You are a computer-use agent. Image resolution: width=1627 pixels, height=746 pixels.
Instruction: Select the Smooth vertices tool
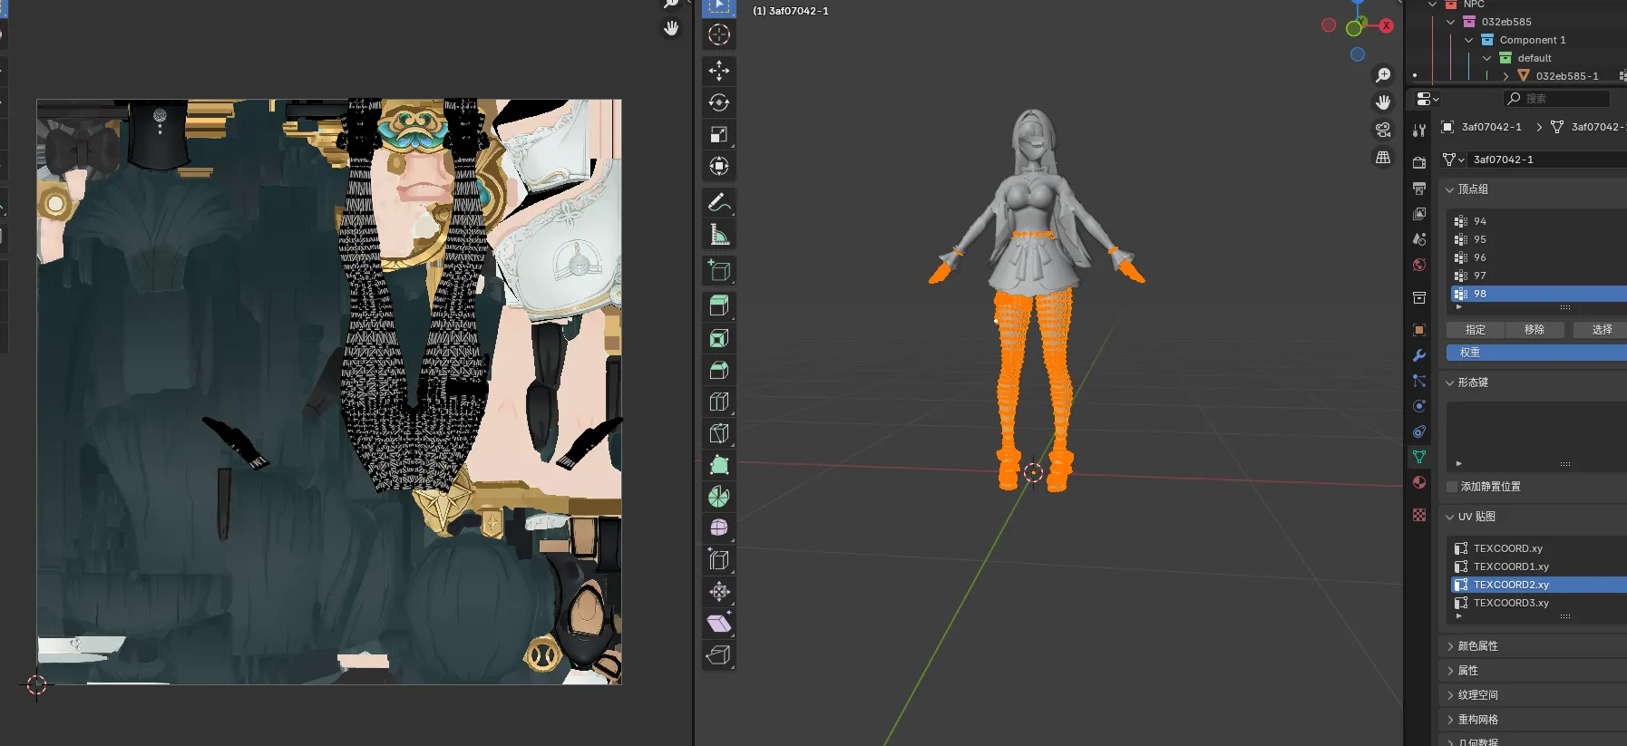tap(719, 528)
